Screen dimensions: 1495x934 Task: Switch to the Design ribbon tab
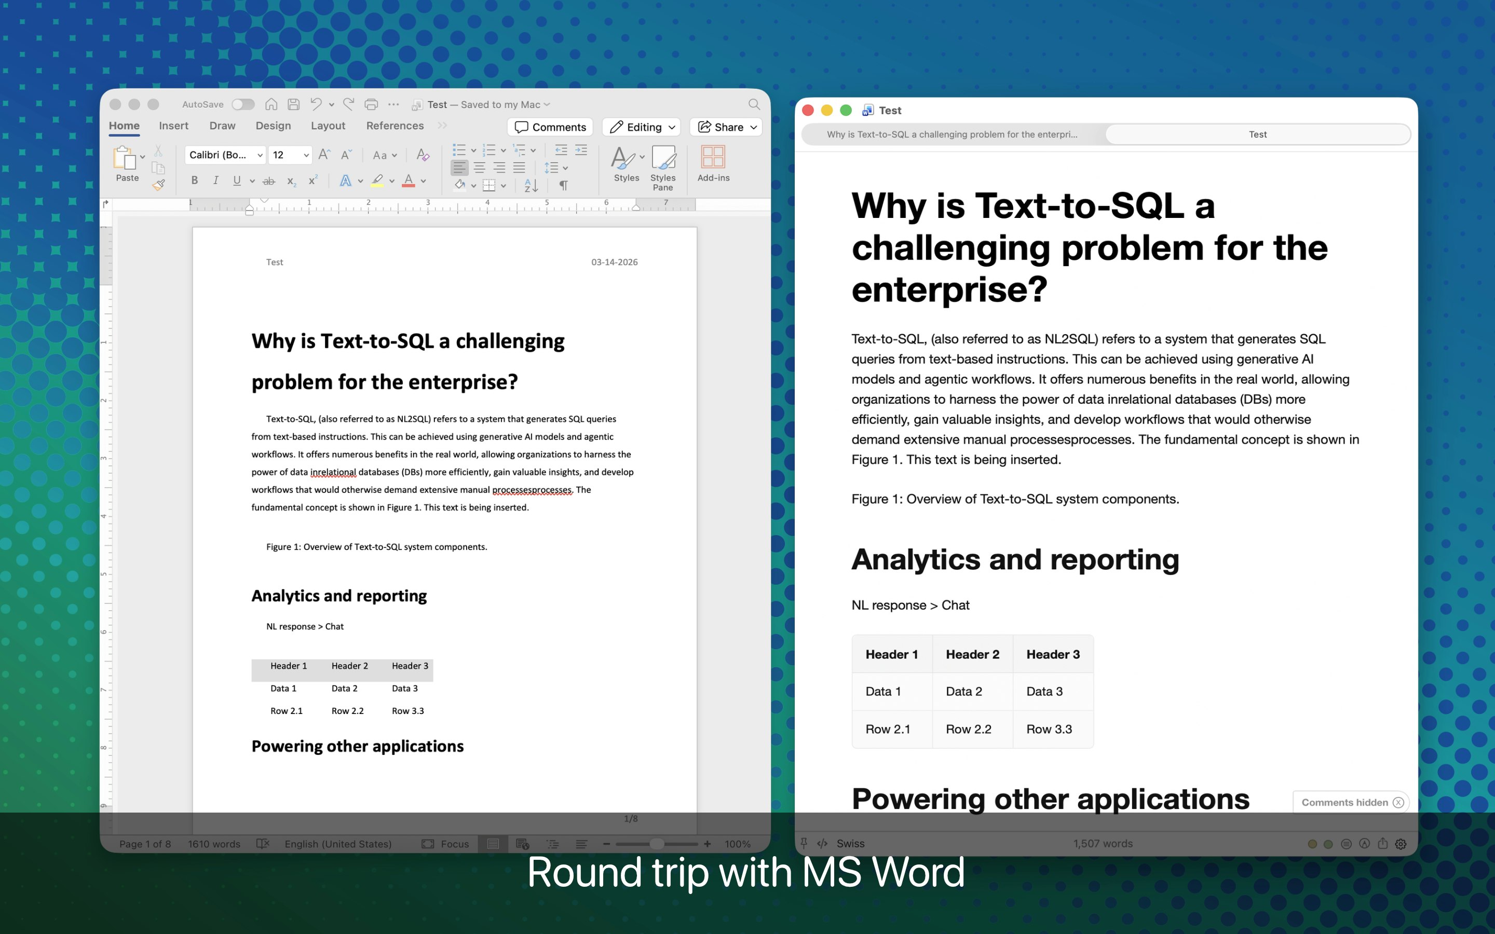coord(273,126)
